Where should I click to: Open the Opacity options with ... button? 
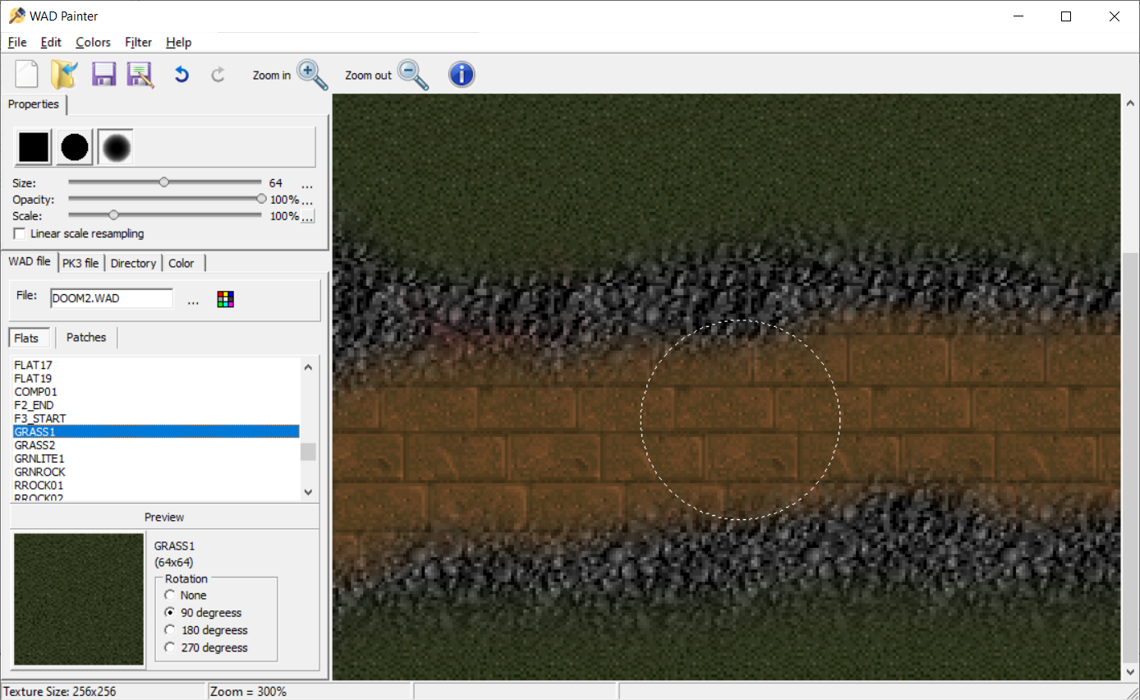coord(306,203)
